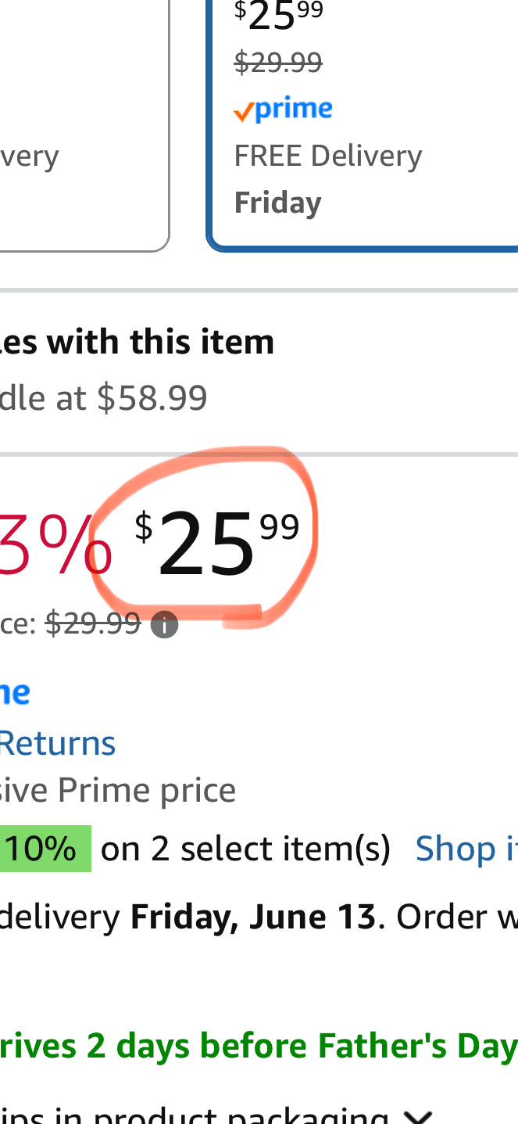
Task: Click the green 10% savings badge
Action: pos(44,849)
